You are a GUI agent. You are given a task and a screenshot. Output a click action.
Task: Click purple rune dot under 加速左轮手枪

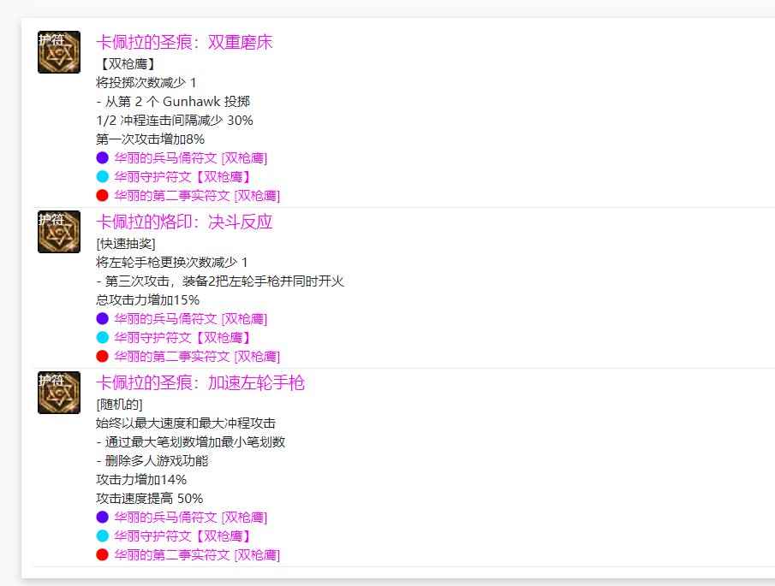tap(102, 517)
